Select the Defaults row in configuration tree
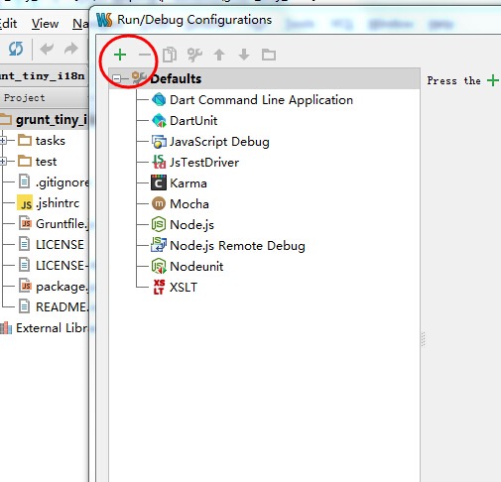This screenshot has width=501, height=482. coord(265,78)
